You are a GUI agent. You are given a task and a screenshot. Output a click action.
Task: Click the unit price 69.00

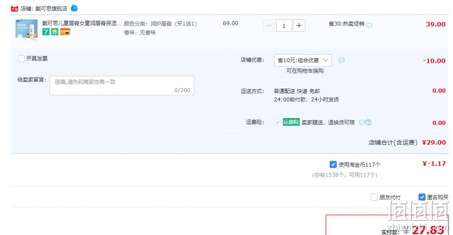[x=231, y=23]
